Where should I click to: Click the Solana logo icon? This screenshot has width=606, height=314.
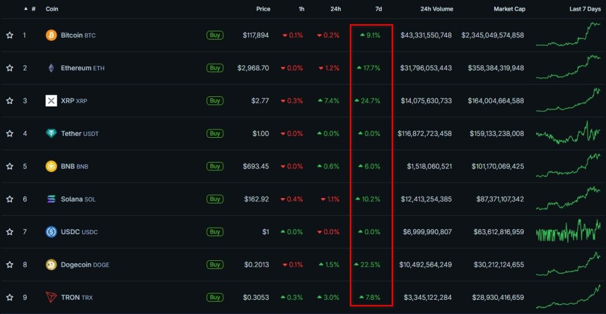[51, 199]
